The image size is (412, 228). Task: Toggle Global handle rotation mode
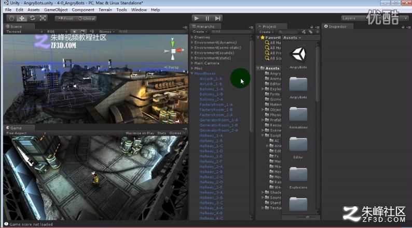(x=87, y=19)
